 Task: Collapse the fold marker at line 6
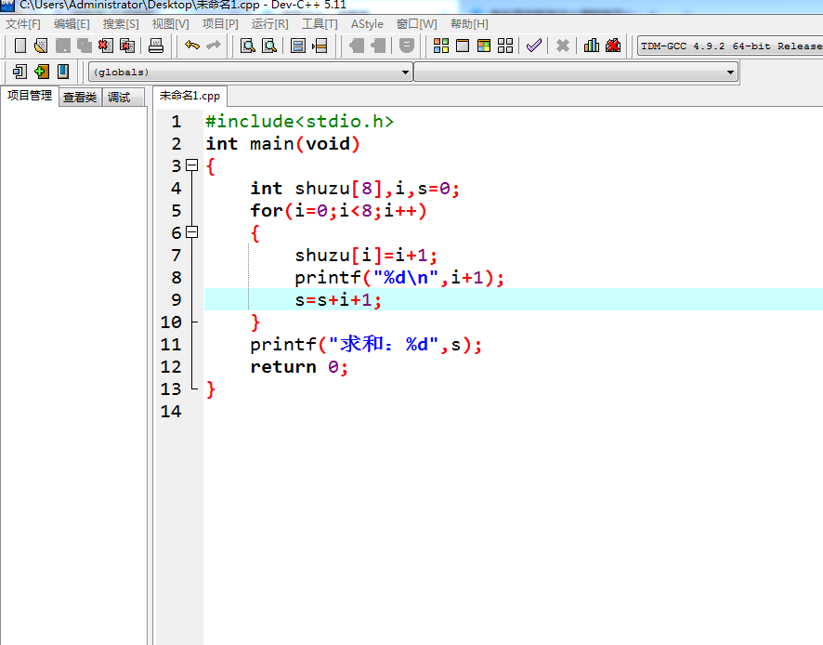point(192,232)
